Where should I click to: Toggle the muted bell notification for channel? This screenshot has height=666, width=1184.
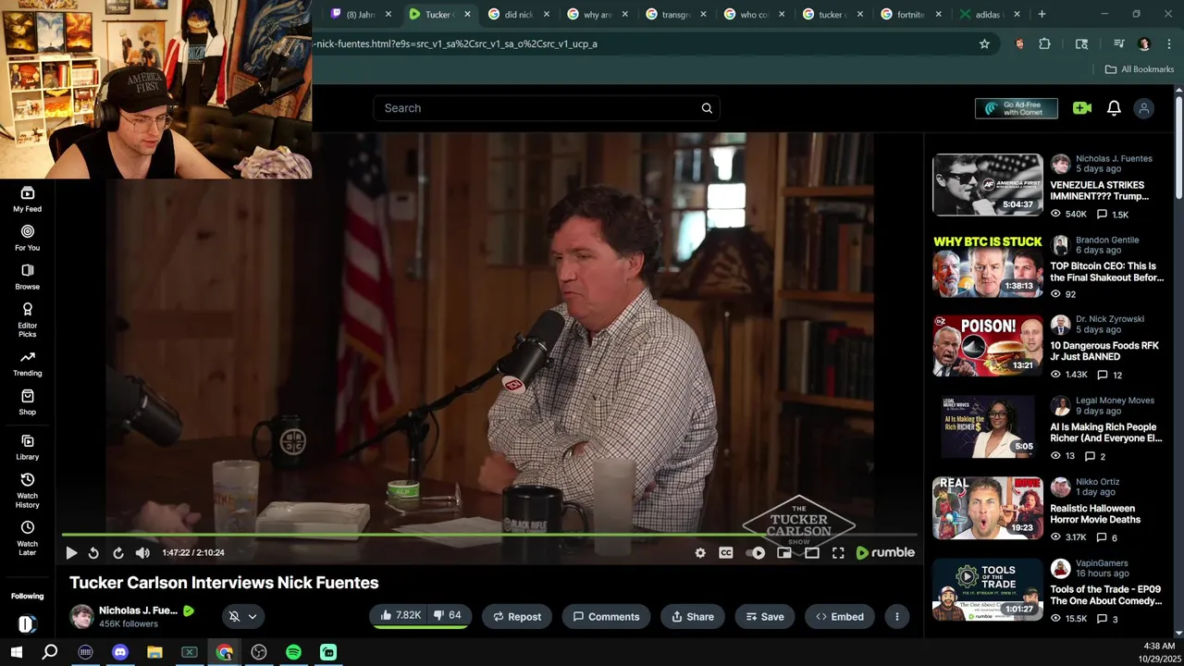pos(234,617)
